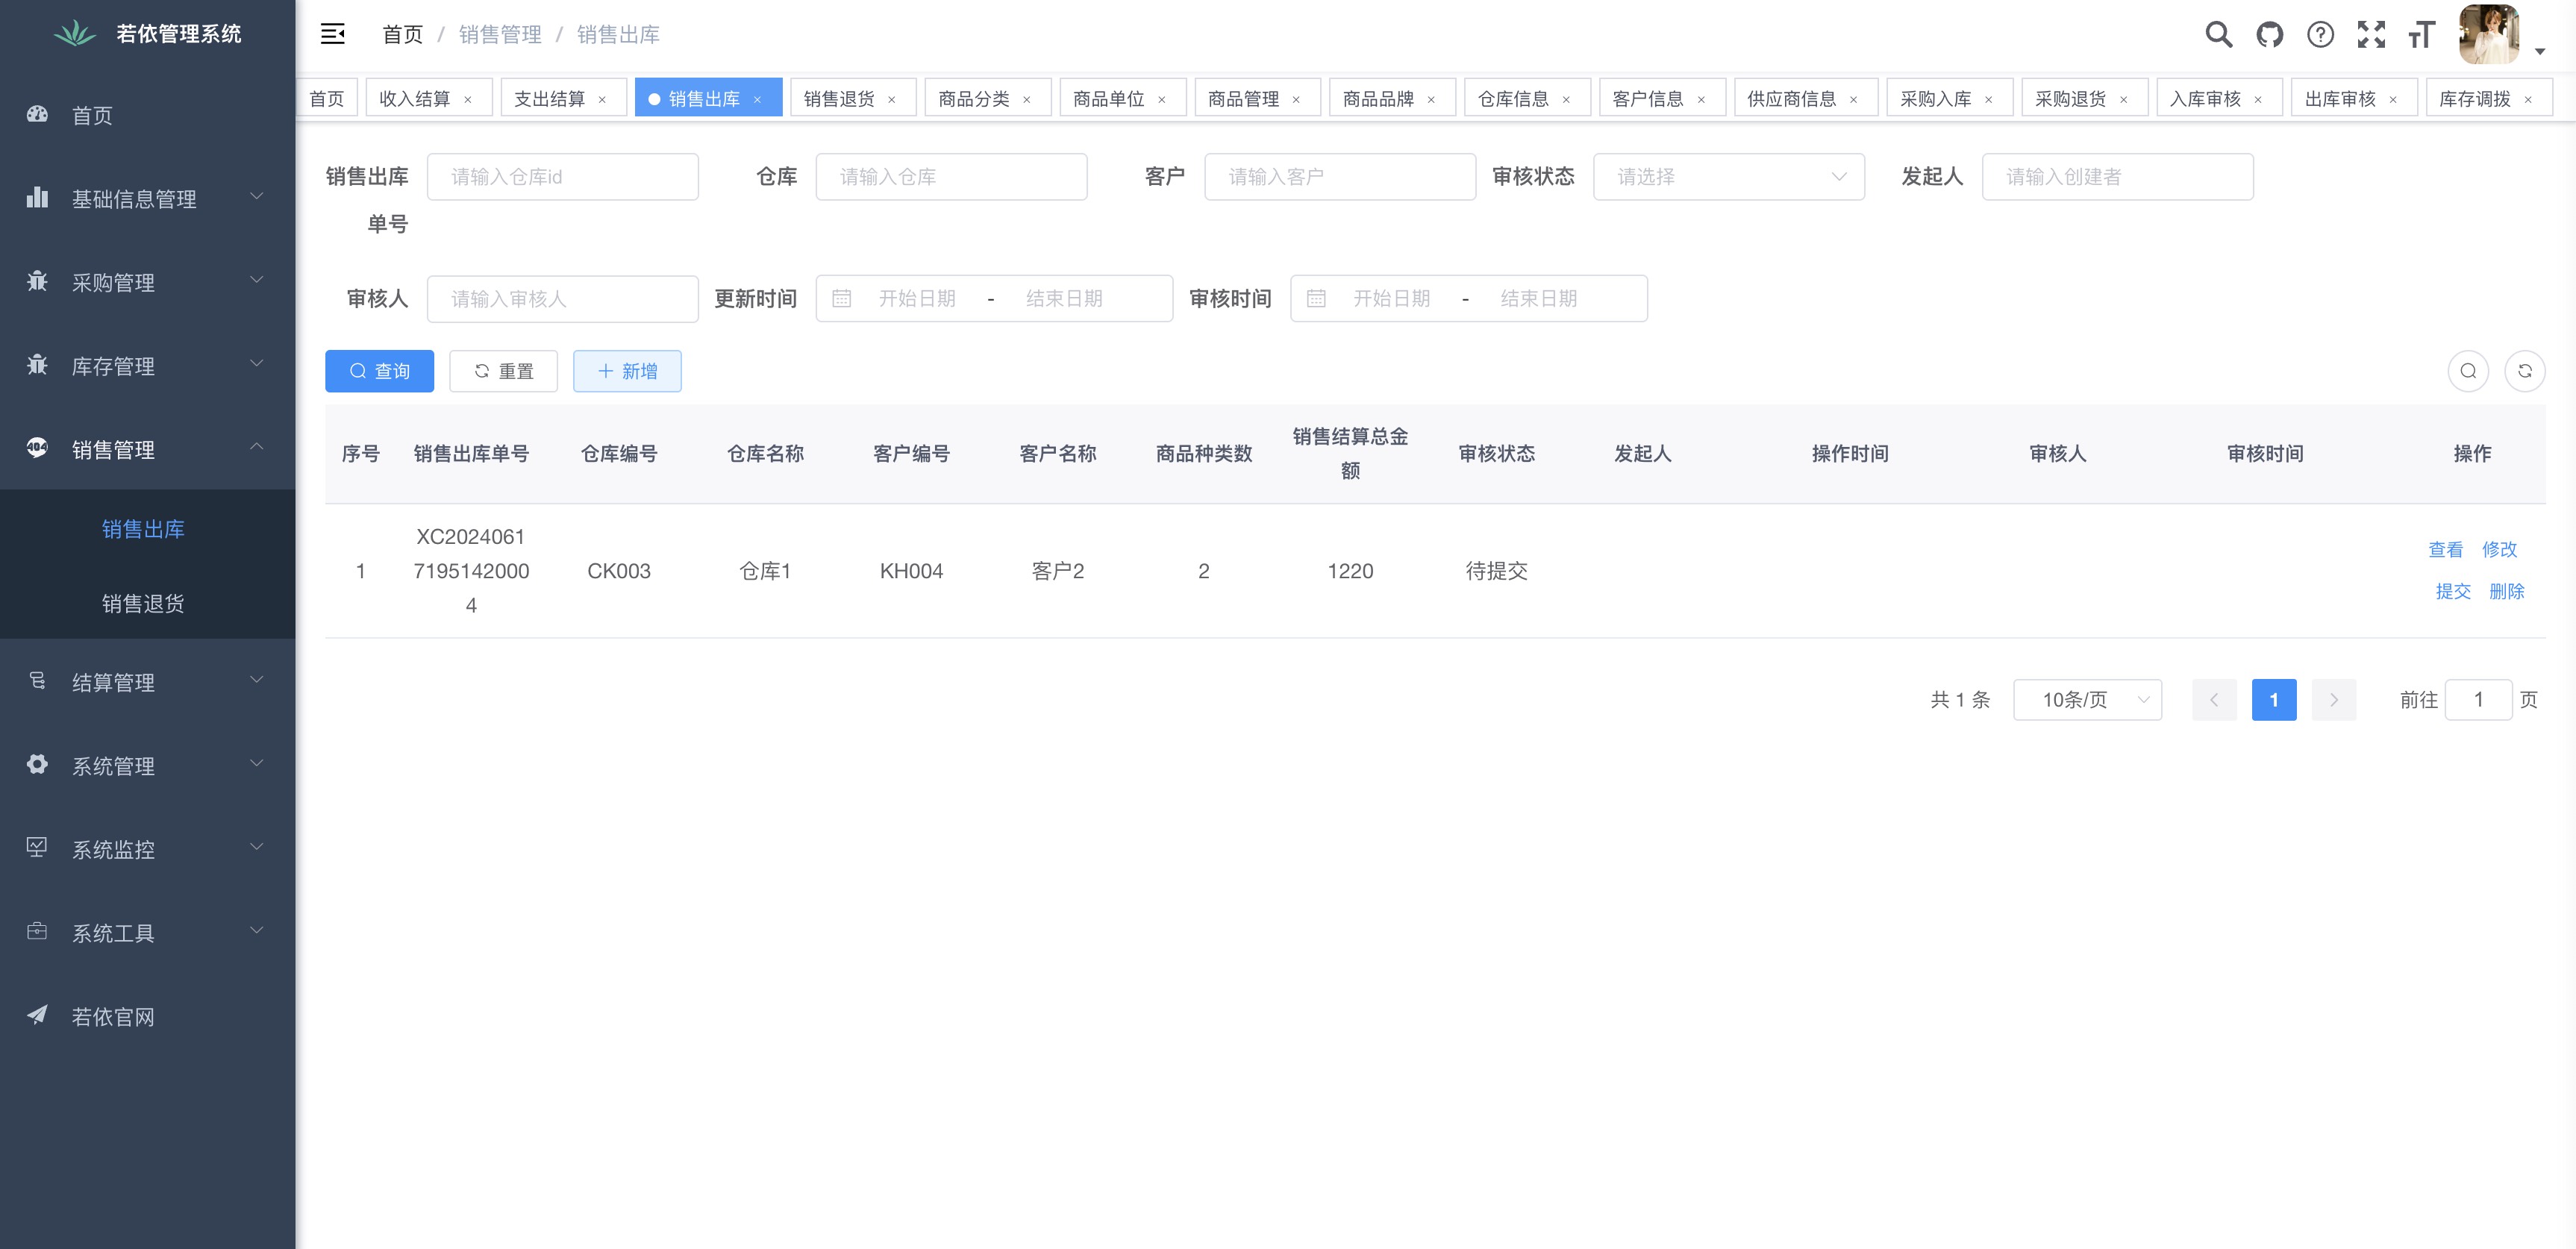Viewport: 2576px width, 1249px height.
Task: Open the 10条/页 page size dropdown
Action: (x=2087, y=699)
